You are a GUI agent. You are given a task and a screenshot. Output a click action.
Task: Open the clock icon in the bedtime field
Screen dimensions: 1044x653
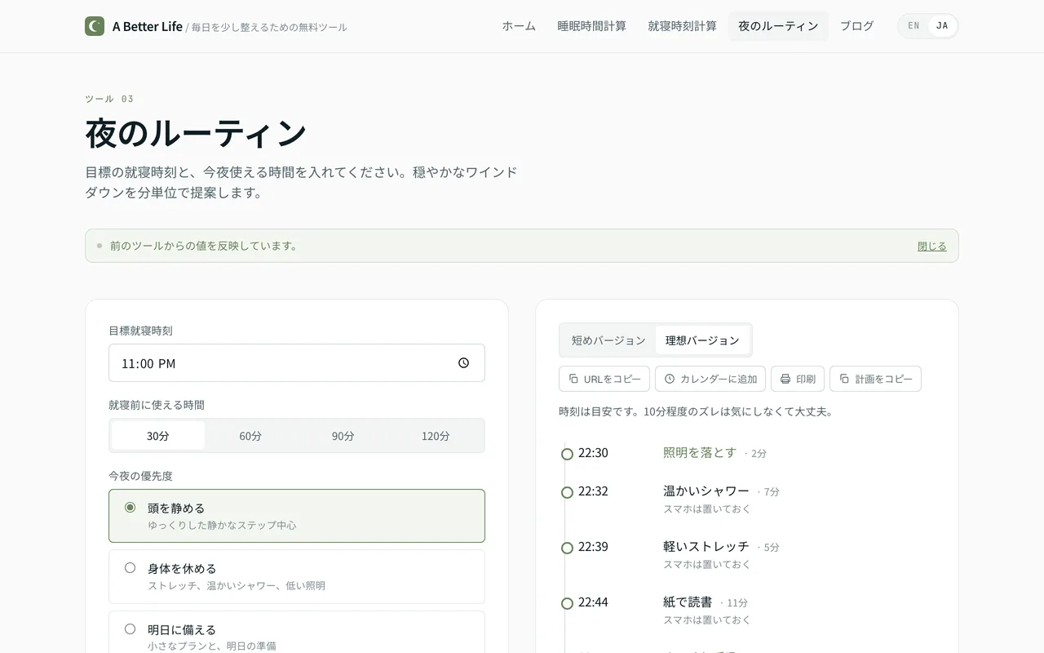tap(463, 362)
